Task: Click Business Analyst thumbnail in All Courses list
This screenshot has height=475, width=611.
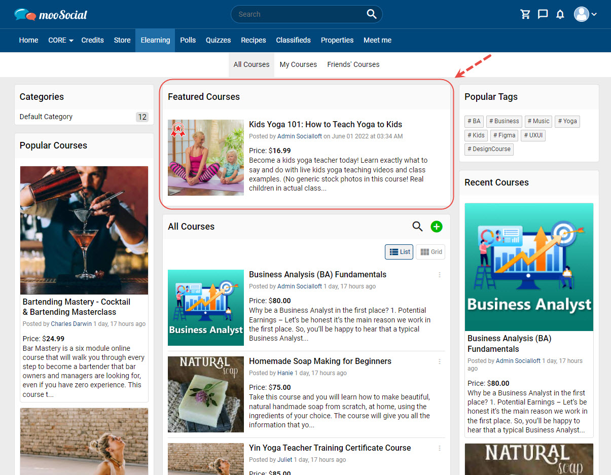Action: click(x=206, y=308)
